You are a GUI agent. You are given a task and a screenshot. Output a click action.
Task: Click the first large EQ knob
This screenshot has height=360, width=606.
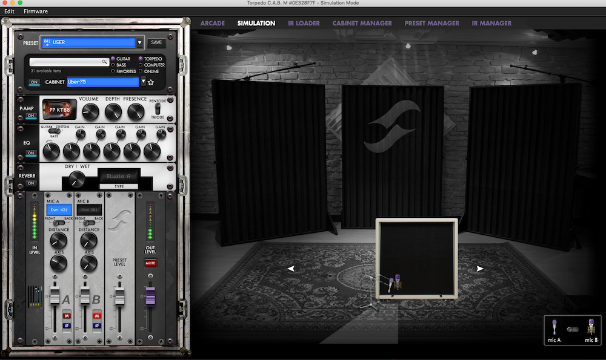(x=51, y=152)
